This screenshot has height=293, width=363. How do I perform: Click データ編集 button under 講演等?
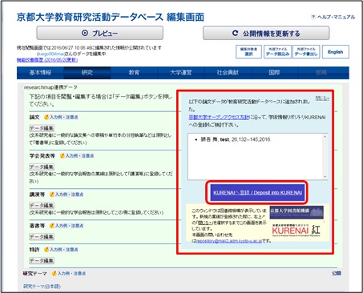42,206
